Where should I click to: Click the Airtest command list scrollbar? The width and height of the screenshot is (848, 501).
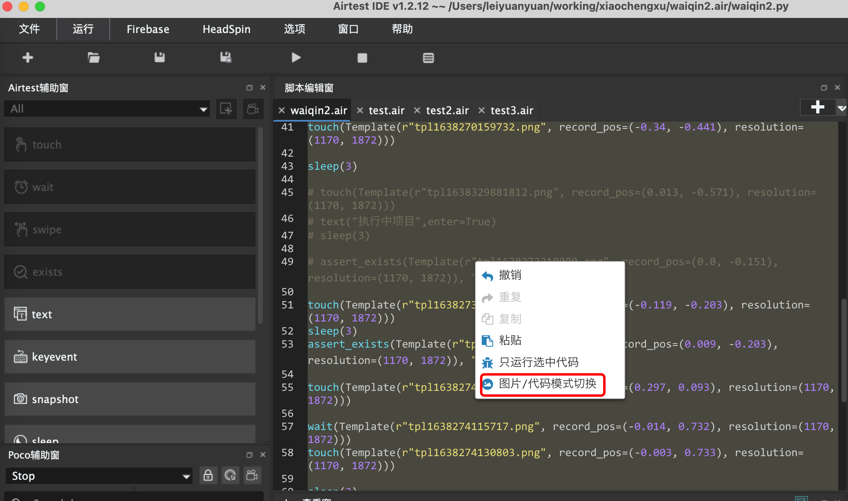coord(260,226)
